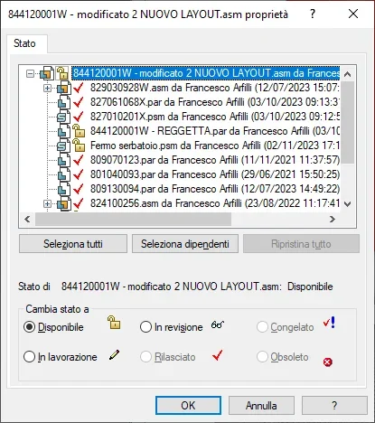This screenshot has width=375, height=423.
Task: Click red checkmark beside 809130094.par
Action: pos(79,189)
